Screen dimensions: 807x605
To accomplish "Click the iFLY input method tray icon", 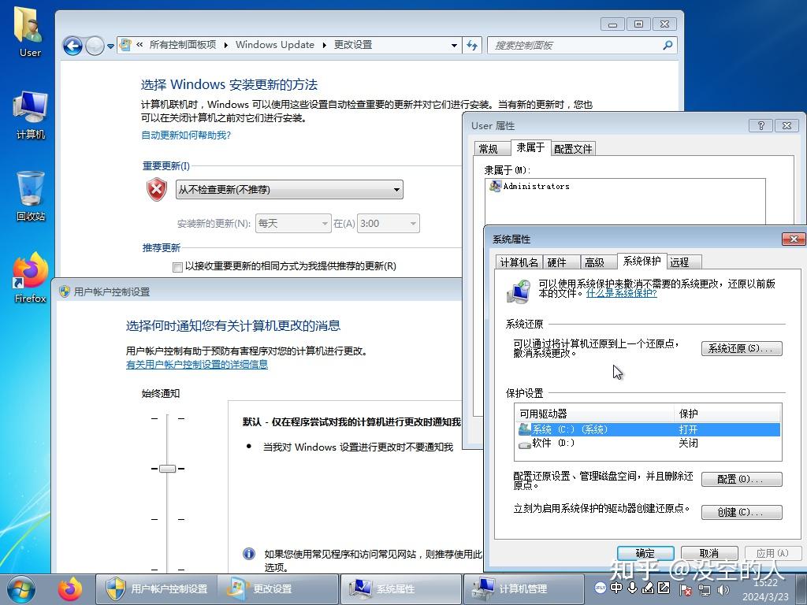I will 601,588.
